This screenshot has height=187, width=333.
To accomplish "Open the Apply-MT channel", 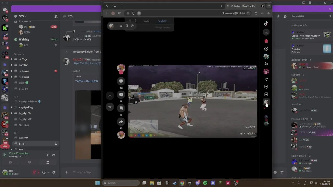I will [x=36, y=119].
